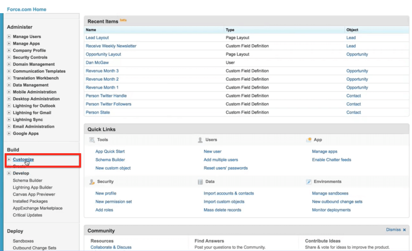Click Import accounts & contacts link
Screen dimensions: 412x251
(x=229, y=193)
